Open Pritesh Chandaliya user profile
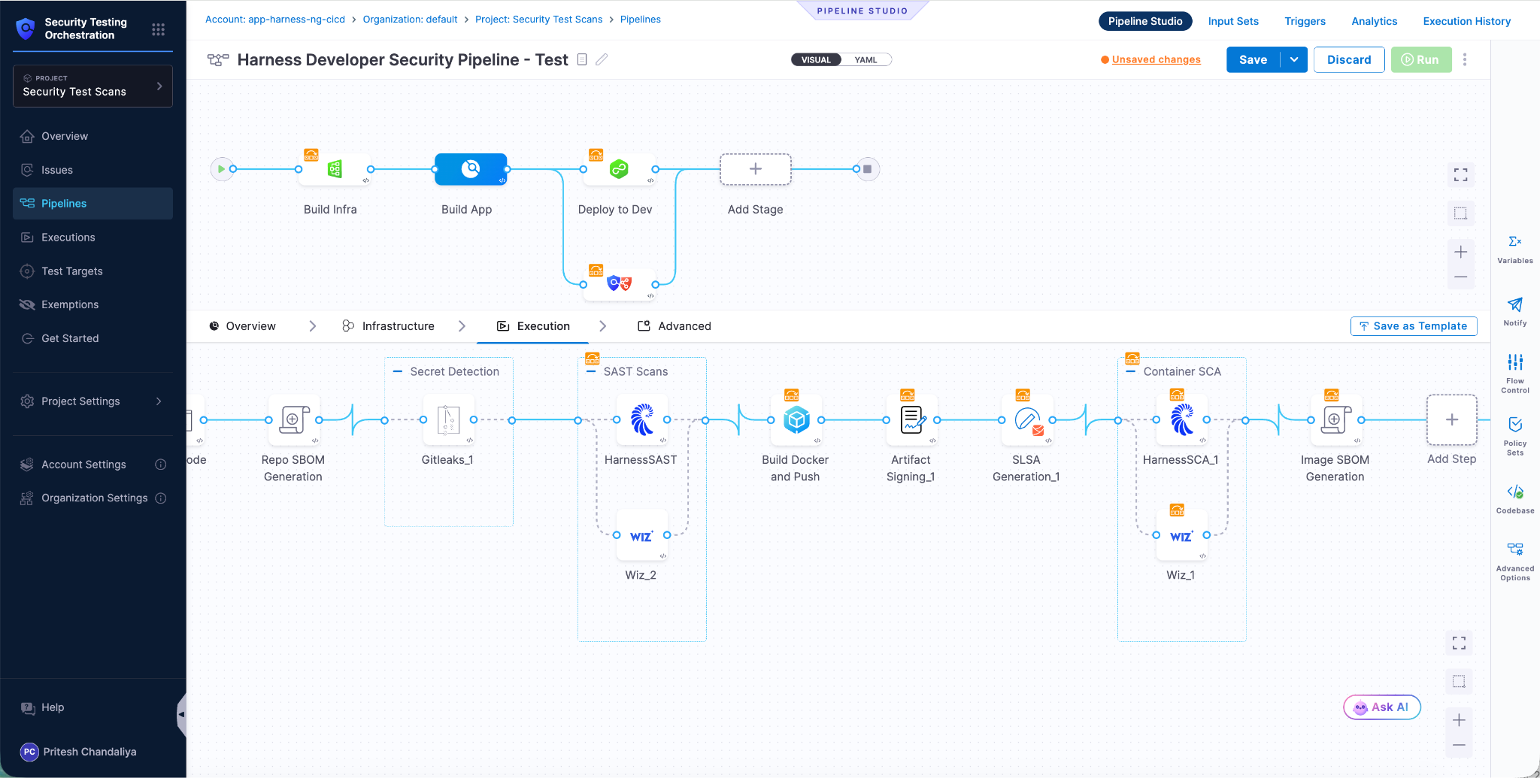The image size is (1540, 778). (79, 752)
